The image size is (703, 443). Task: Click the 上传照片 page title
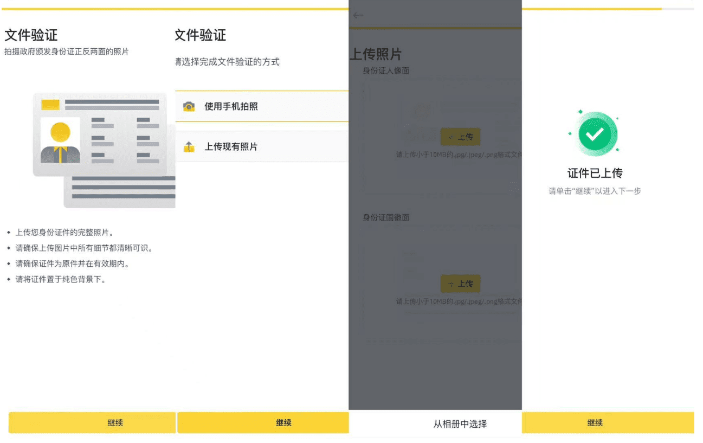point(376,54)
